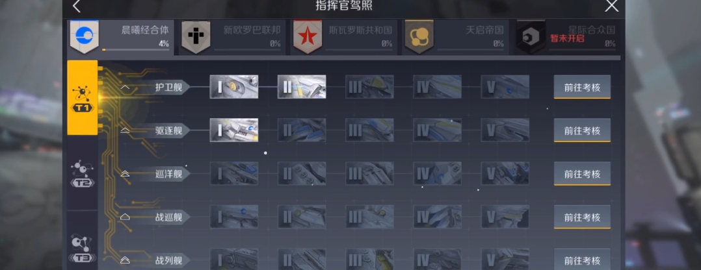The image size is (701, 270).
Task: Select 驱逐舰 level I license thumbnail
Action: click(234, 130)
